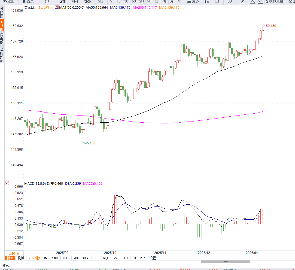Select the 指标 tab

pyautogui.click(x=10, y=258)
